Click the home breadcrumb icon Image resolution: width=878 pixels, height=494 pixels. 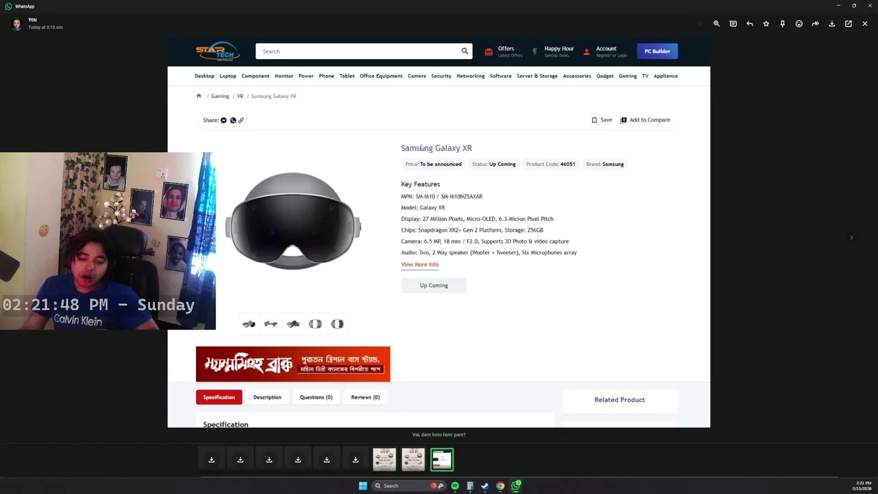pos(199,96)
